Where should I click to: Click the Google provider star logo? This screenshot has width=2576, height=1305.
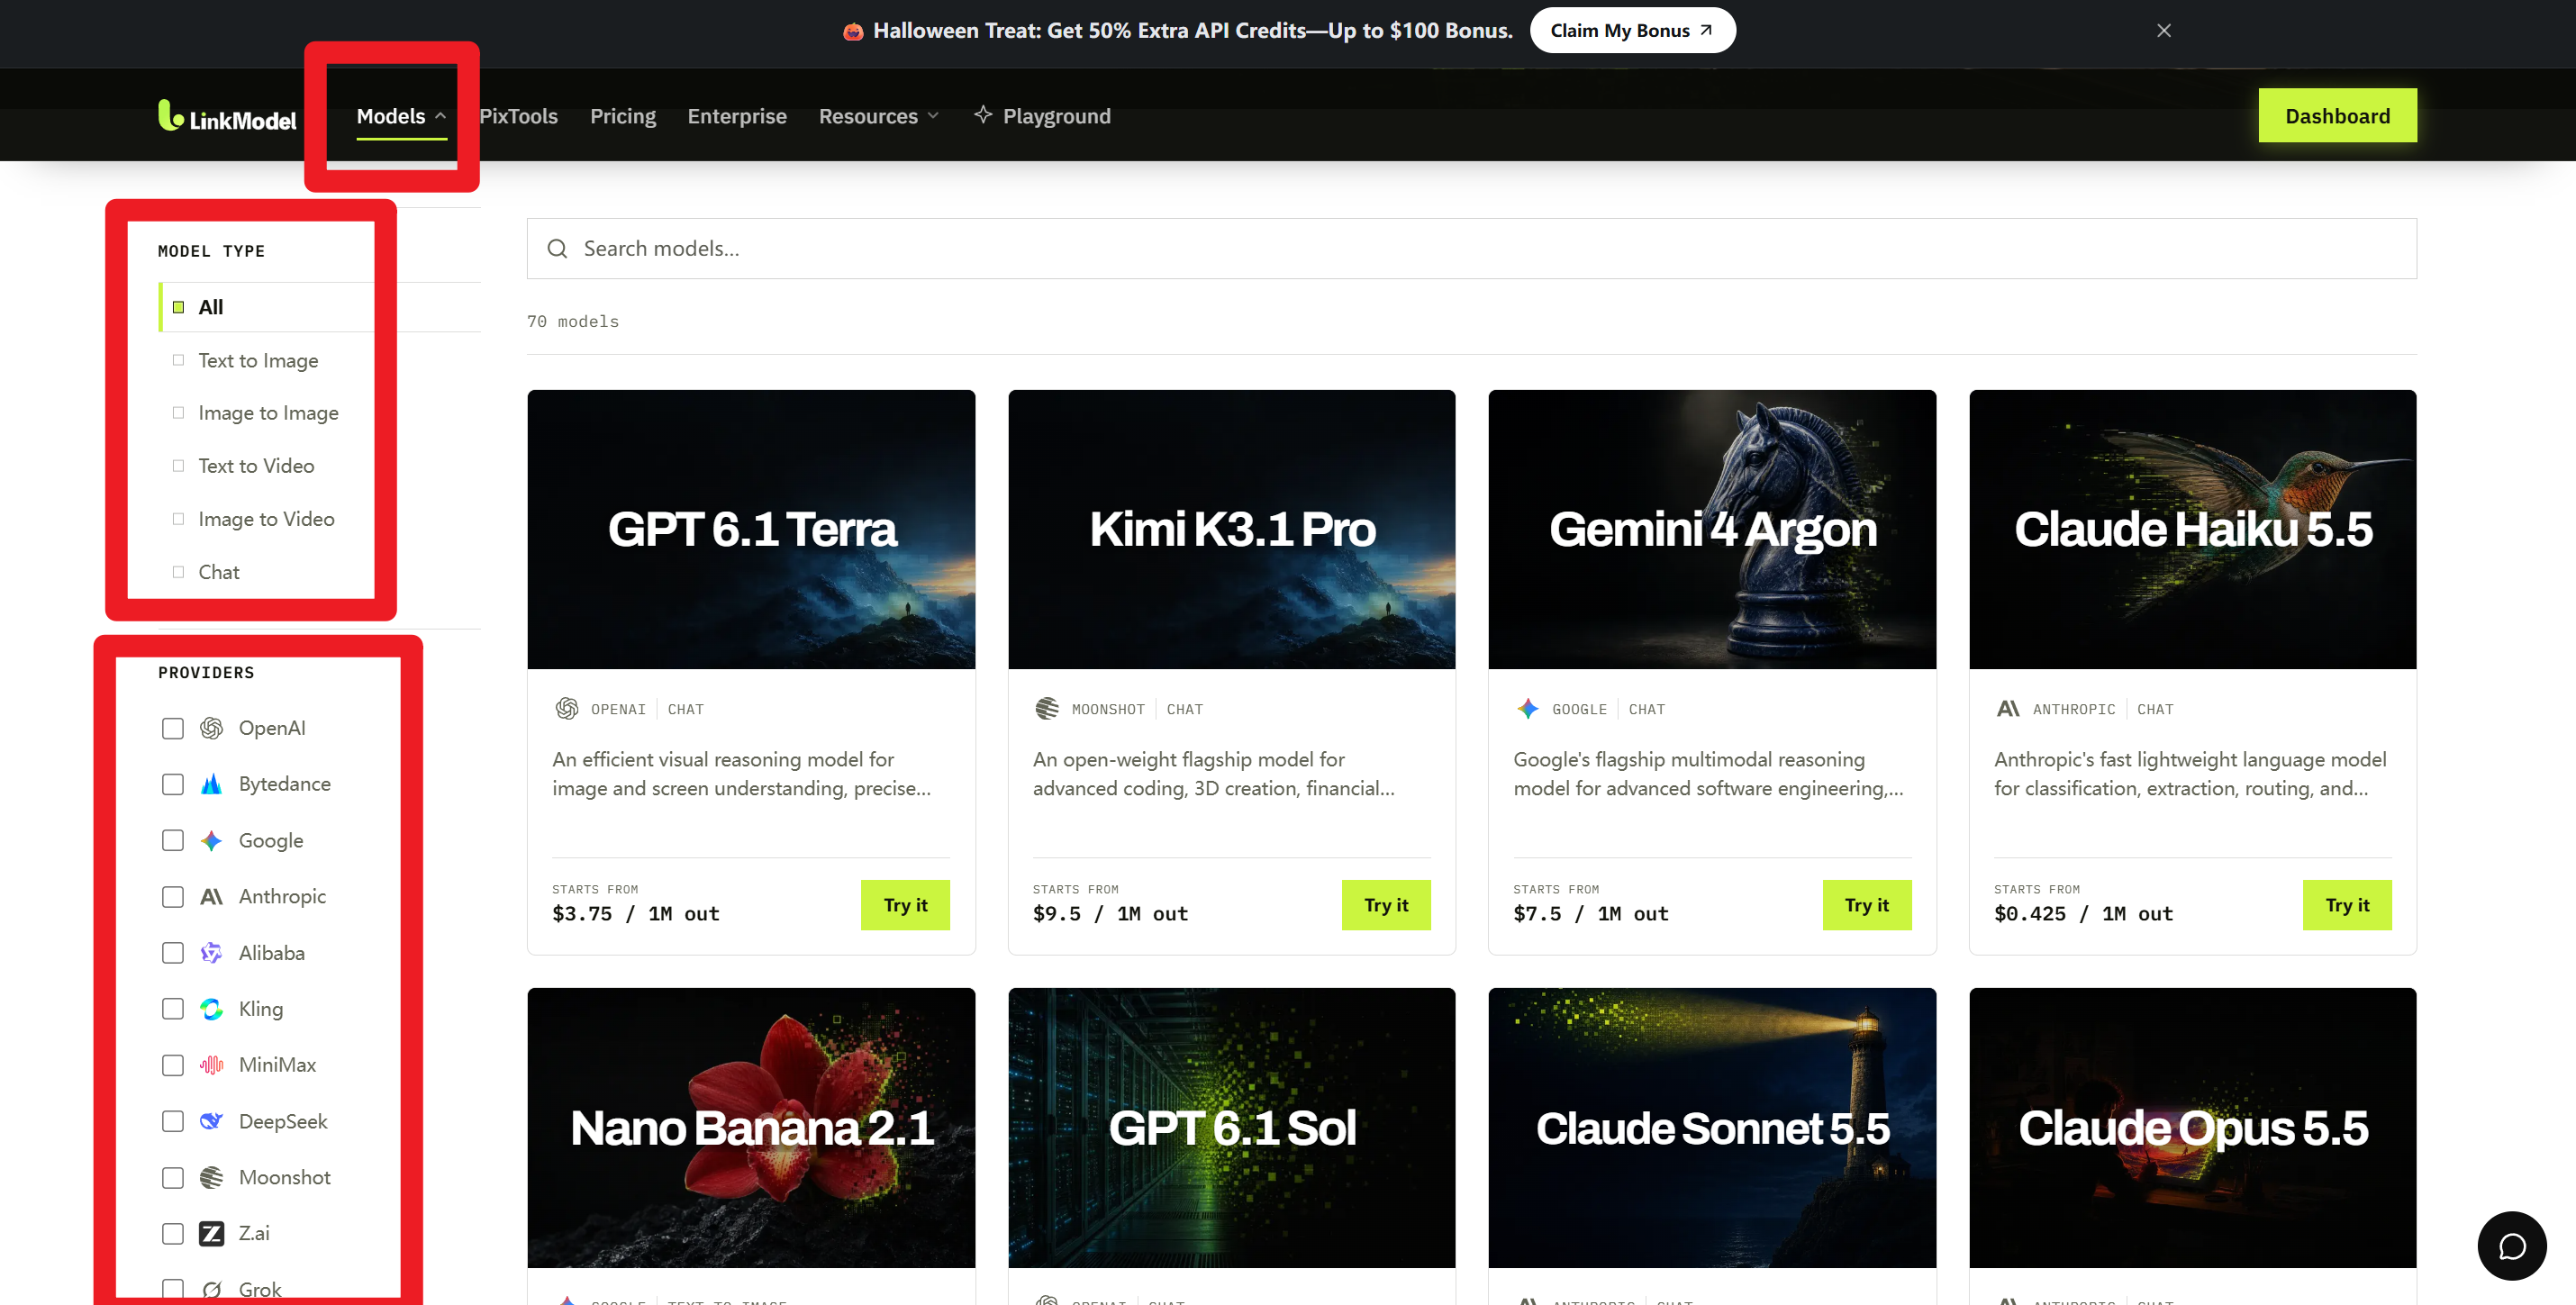click(211, 841)
